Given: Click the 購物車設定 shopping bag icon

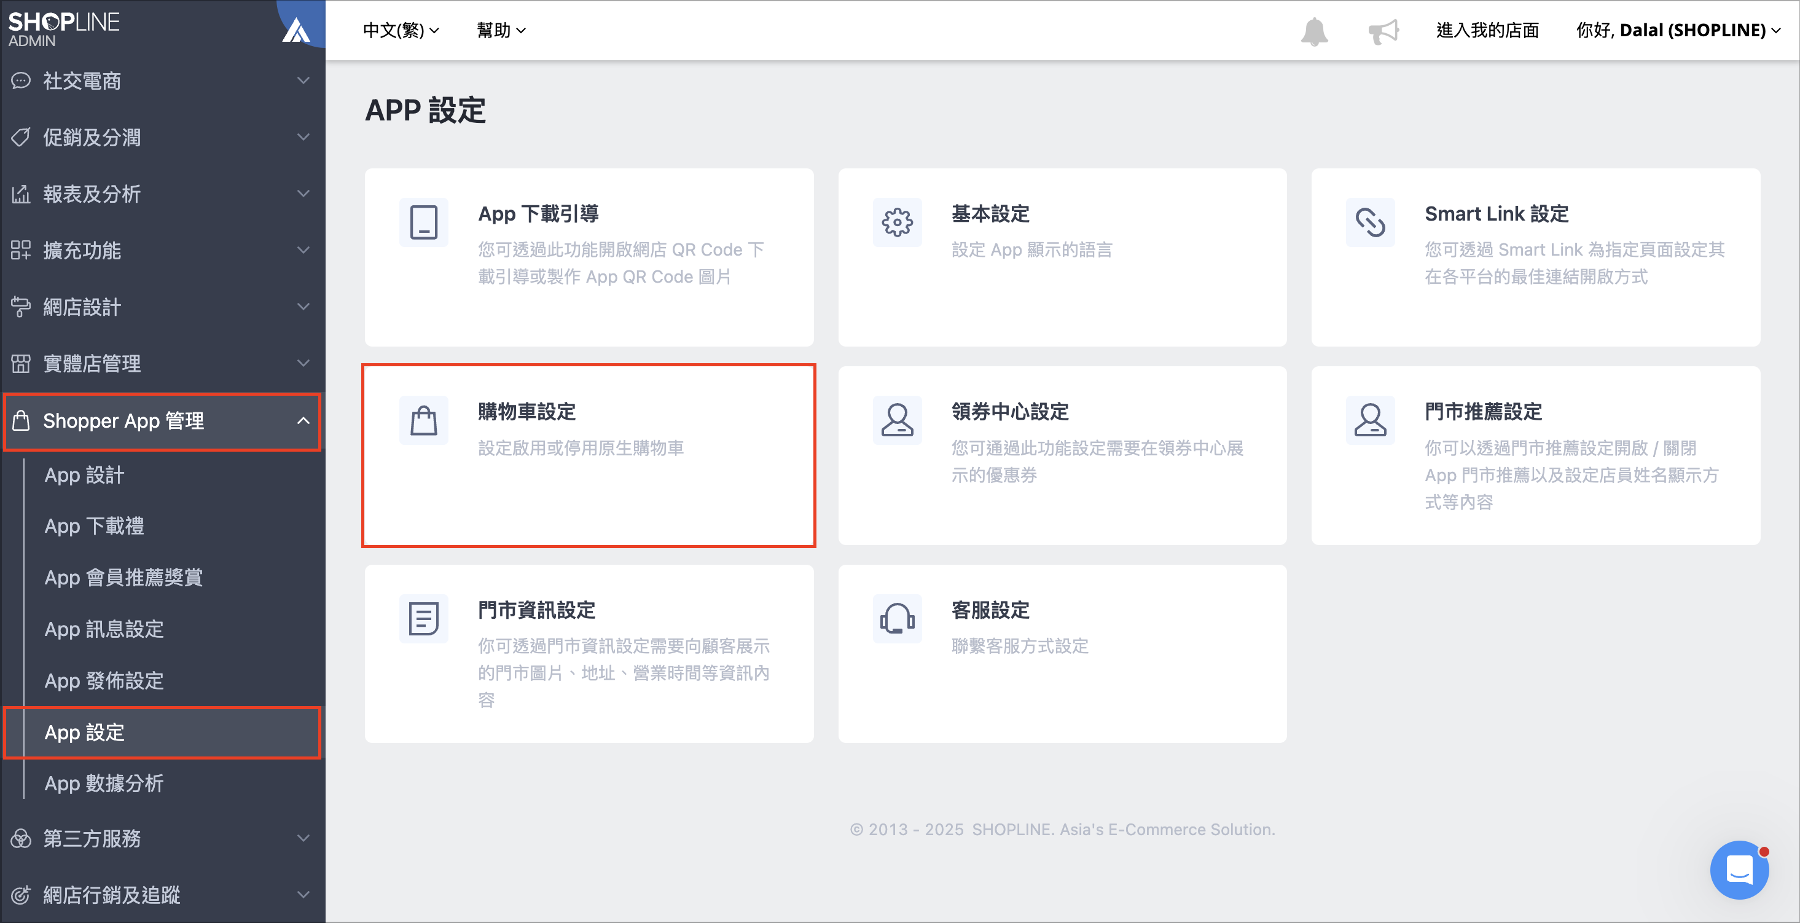Looking at the screenshot, I should [x=424, y=420].
